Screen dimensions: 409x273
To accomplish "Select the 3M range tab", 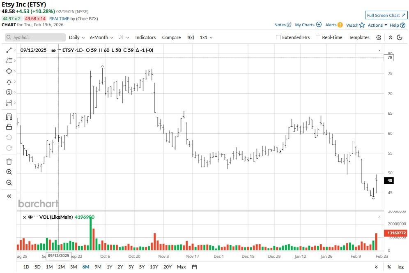I will click(x=74, y=267).
